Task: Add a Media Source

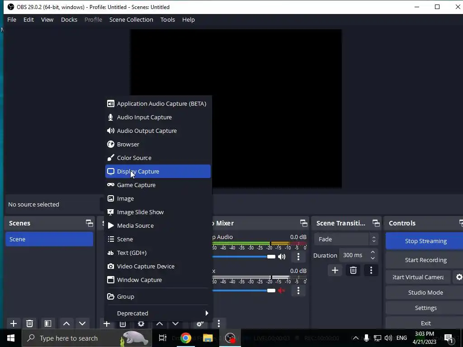Action: [x=158, y=226]
